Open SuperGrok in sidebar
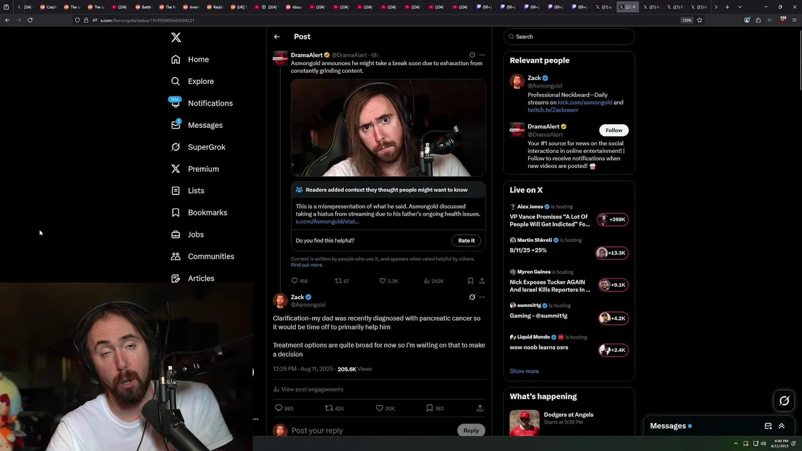The width and height of the screenshot is (802, 451). point(198,147)
